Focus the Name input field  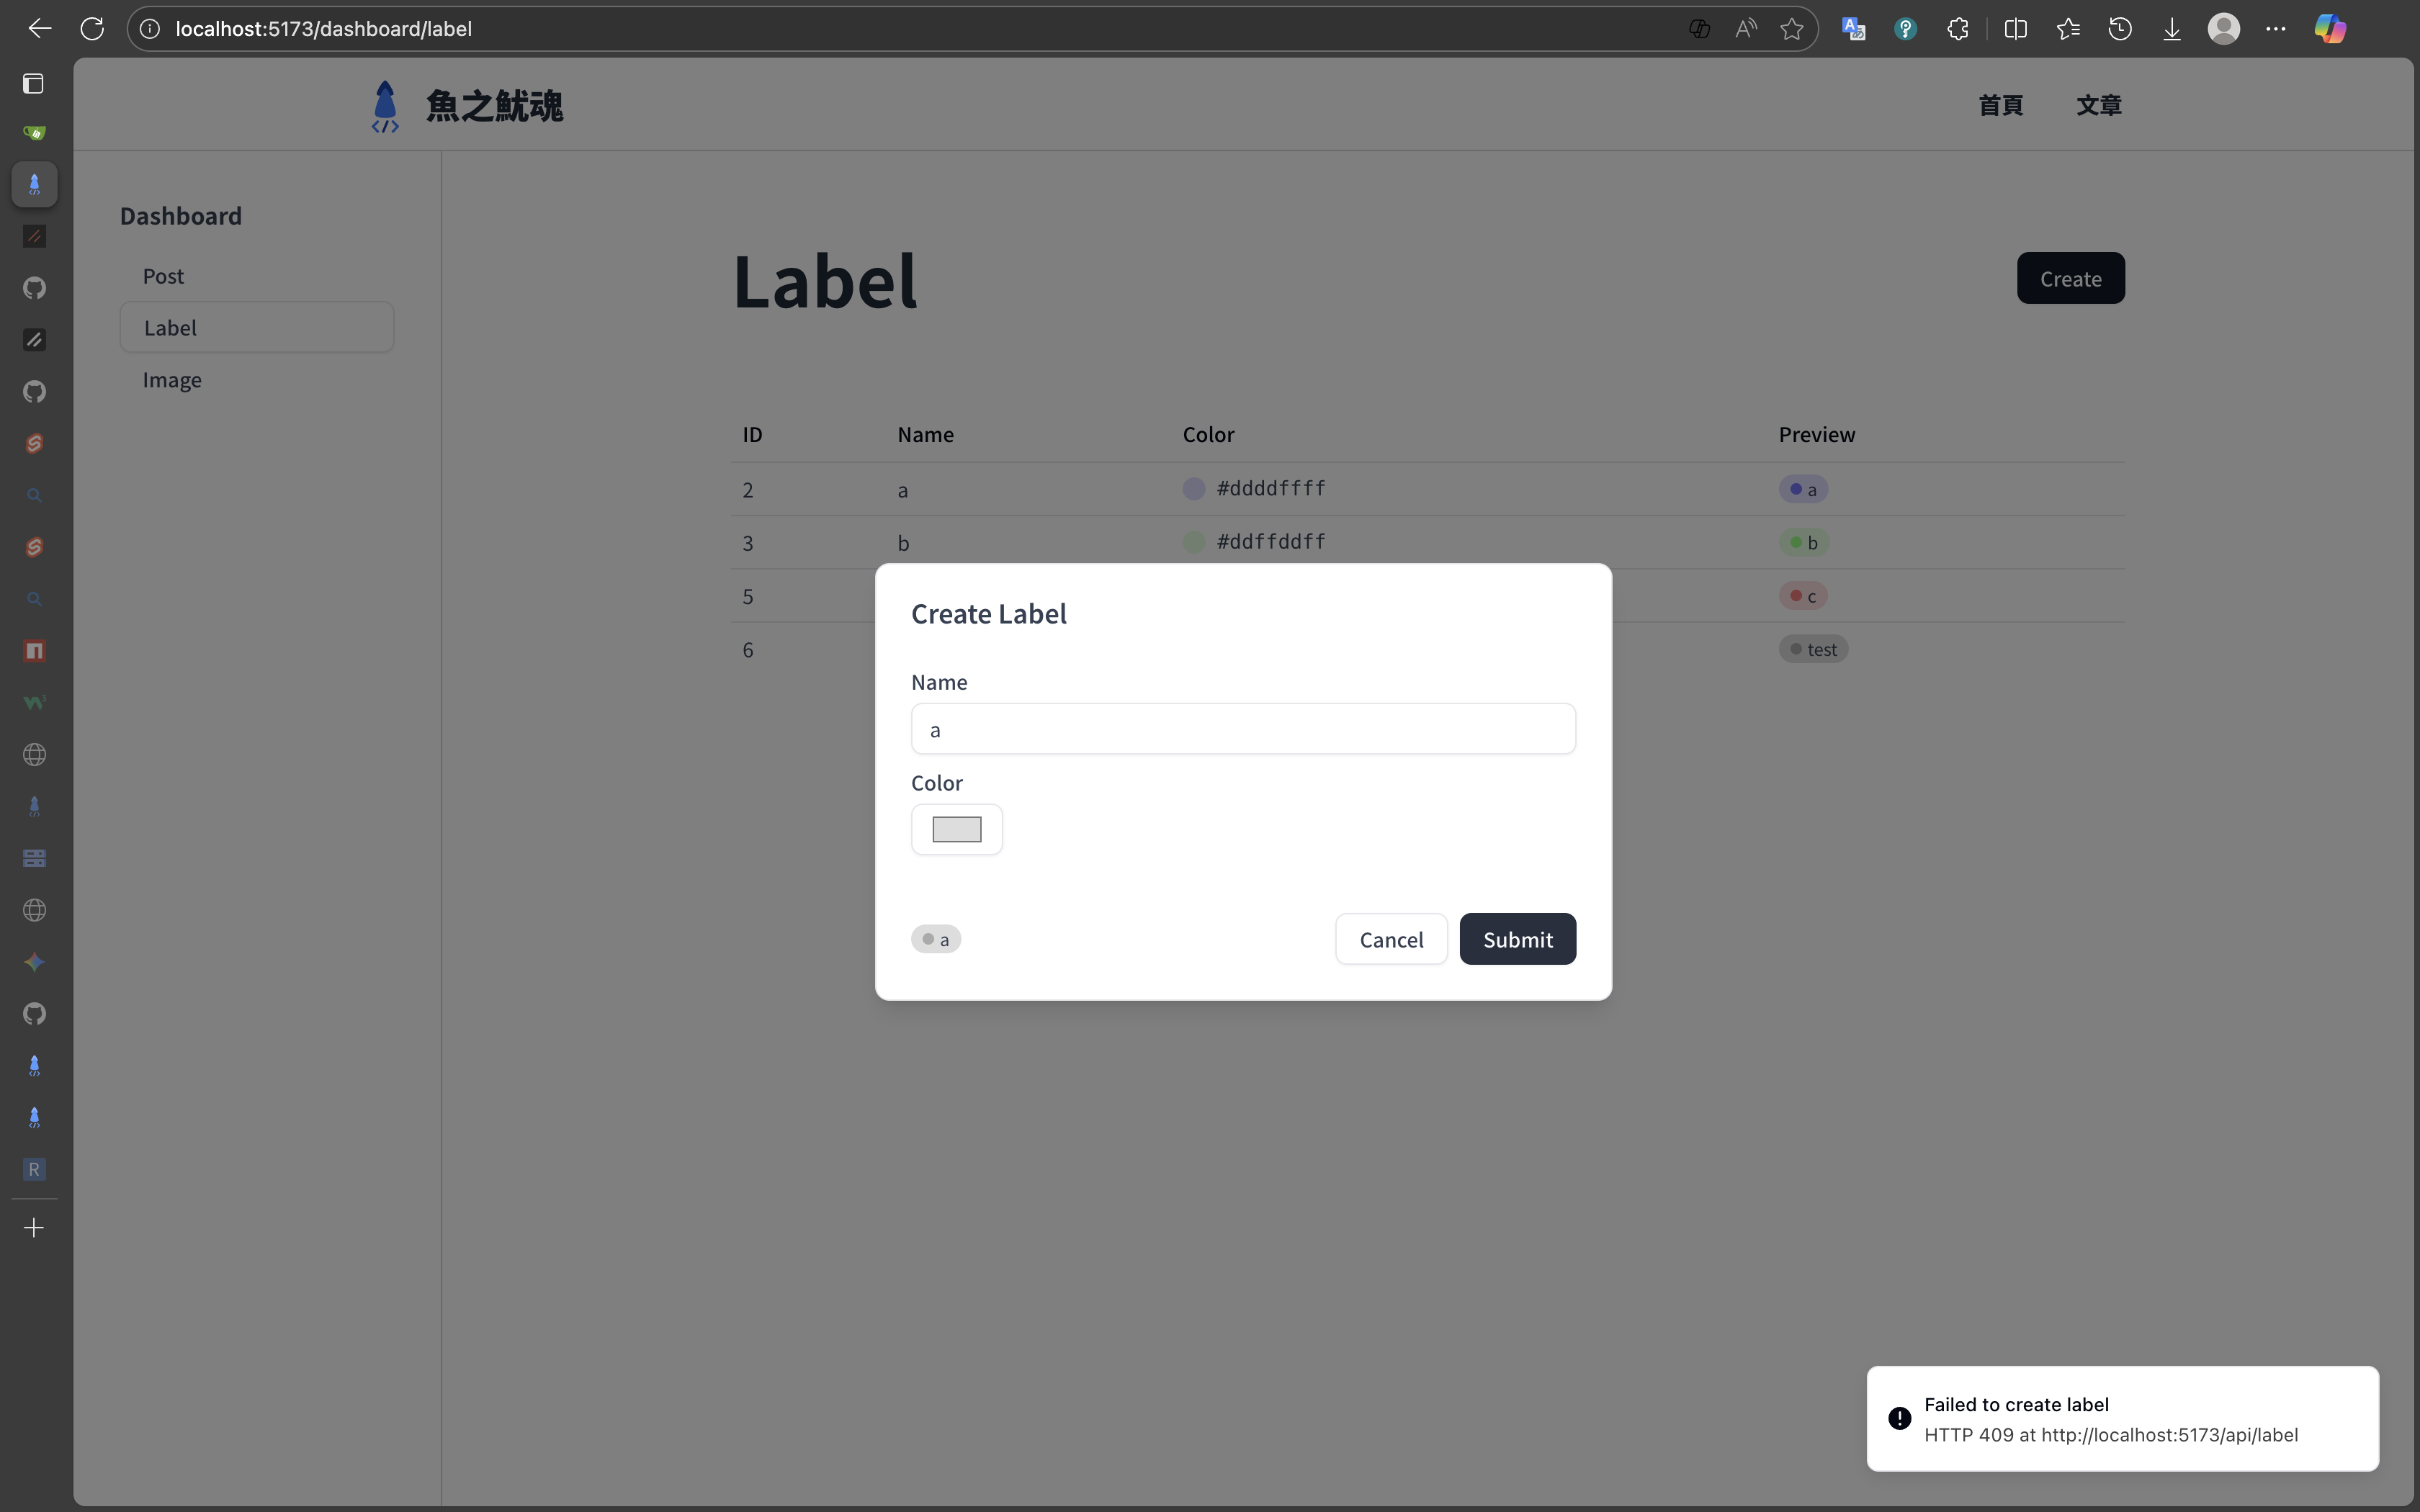pos(1242,729)
